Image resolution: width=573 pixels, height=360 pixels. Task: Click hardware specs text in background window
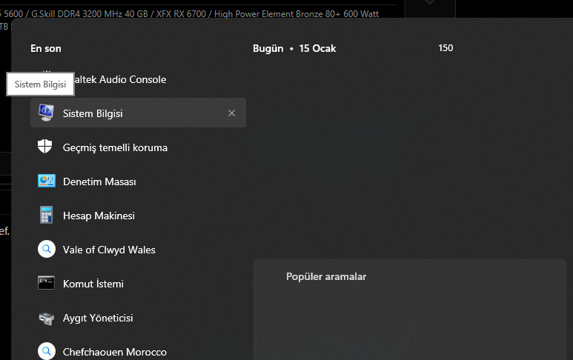point(189,14)
